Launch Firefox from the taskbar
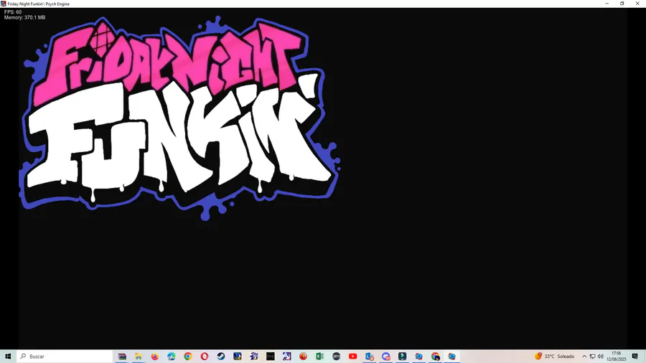 155,356
